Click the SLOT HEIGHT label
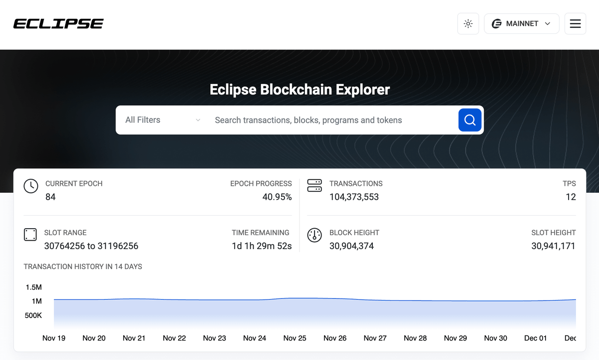599x360 pixels. pos(554,233)
